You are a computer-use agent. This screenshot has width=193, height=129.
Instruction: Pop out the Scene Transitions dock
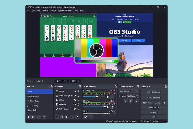[x=138, y=87]
